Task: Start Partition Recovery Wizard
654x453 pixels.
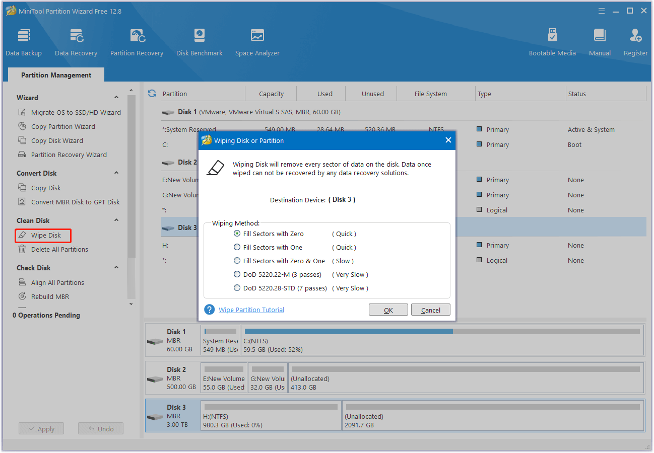Action: 62,155
